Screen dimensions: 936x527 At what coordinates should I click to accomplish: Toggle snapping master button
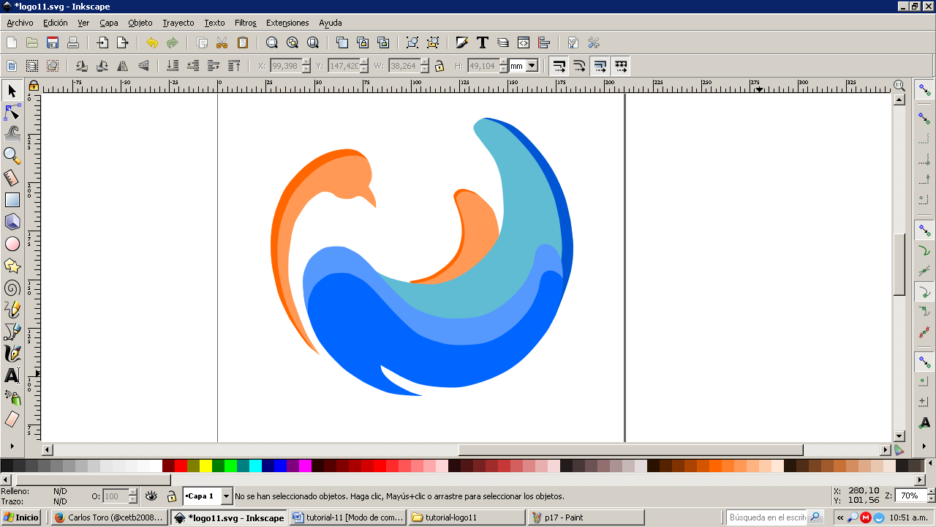click(925, 90)
